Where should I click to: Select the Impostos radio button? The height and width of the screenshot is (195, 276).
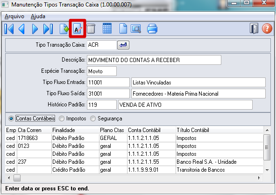[62, 118]
